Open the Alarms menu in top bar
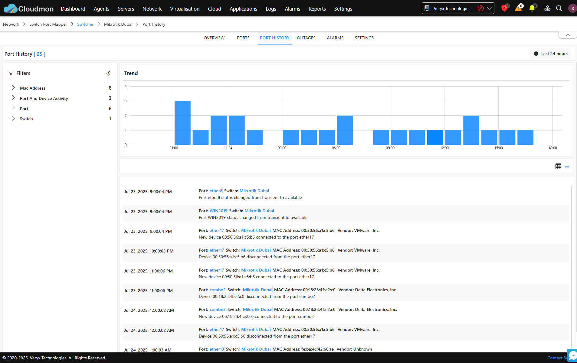The height and width of the screenshot is (363, 577). 292,9
